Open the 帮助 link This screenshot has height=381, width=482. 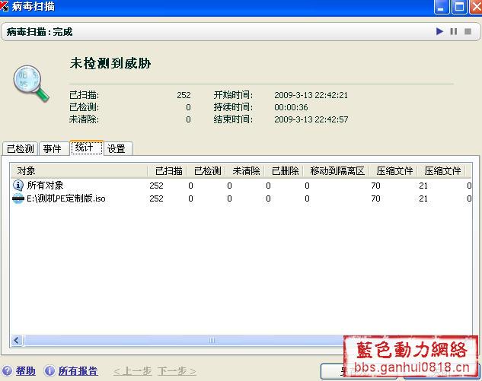tap(26, 371)
